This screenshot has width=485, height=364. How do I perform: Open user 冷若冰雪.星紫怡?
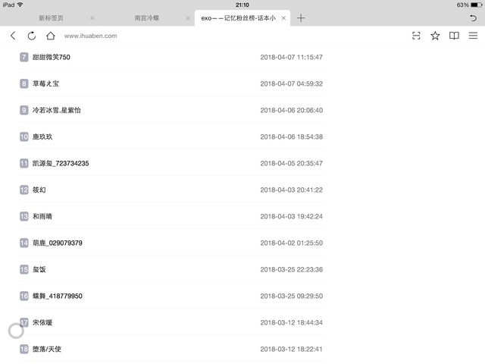click(57, 111)
